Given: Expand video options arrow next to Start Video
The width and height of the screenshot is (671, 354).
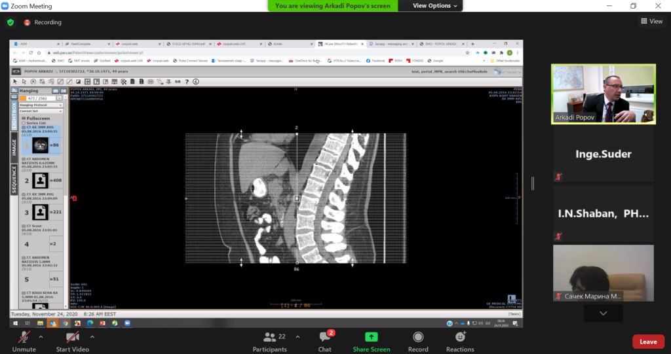Looking at the screenshot, I should coord(92,337).
